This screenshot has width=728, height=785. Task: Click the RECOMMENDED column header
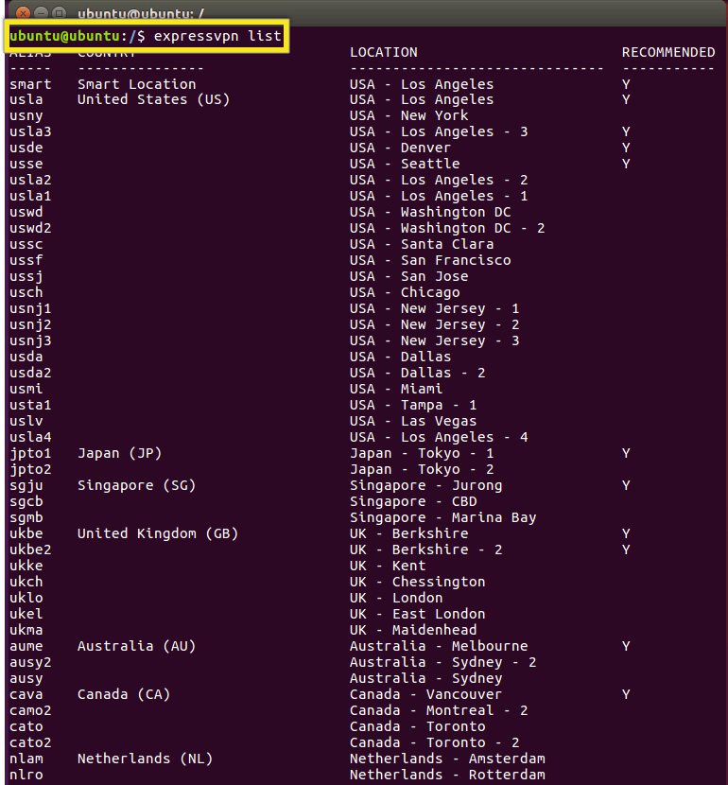click(x=667, y=52)
